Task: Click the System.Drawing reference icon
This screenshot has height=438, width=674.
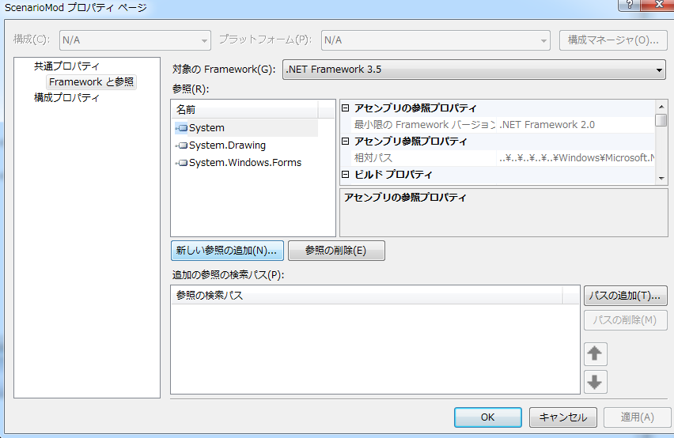Action: coord(181,145)
